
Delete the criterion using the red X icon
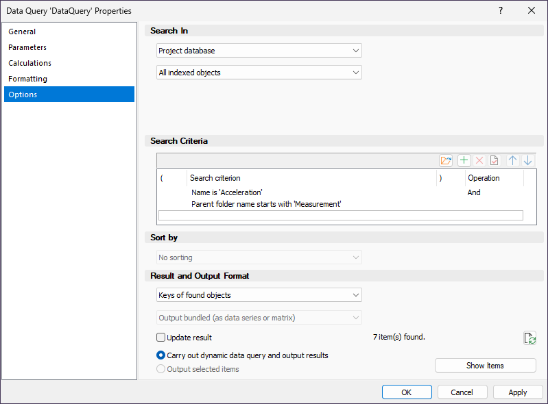479,160
